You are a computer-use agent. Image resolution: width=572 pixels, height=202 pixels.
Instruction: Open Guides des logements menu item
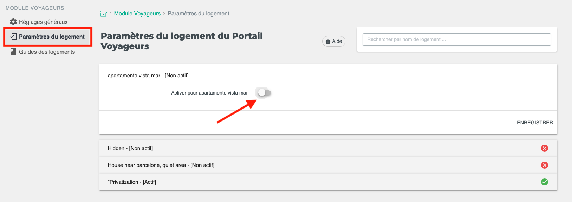(47, 52)
